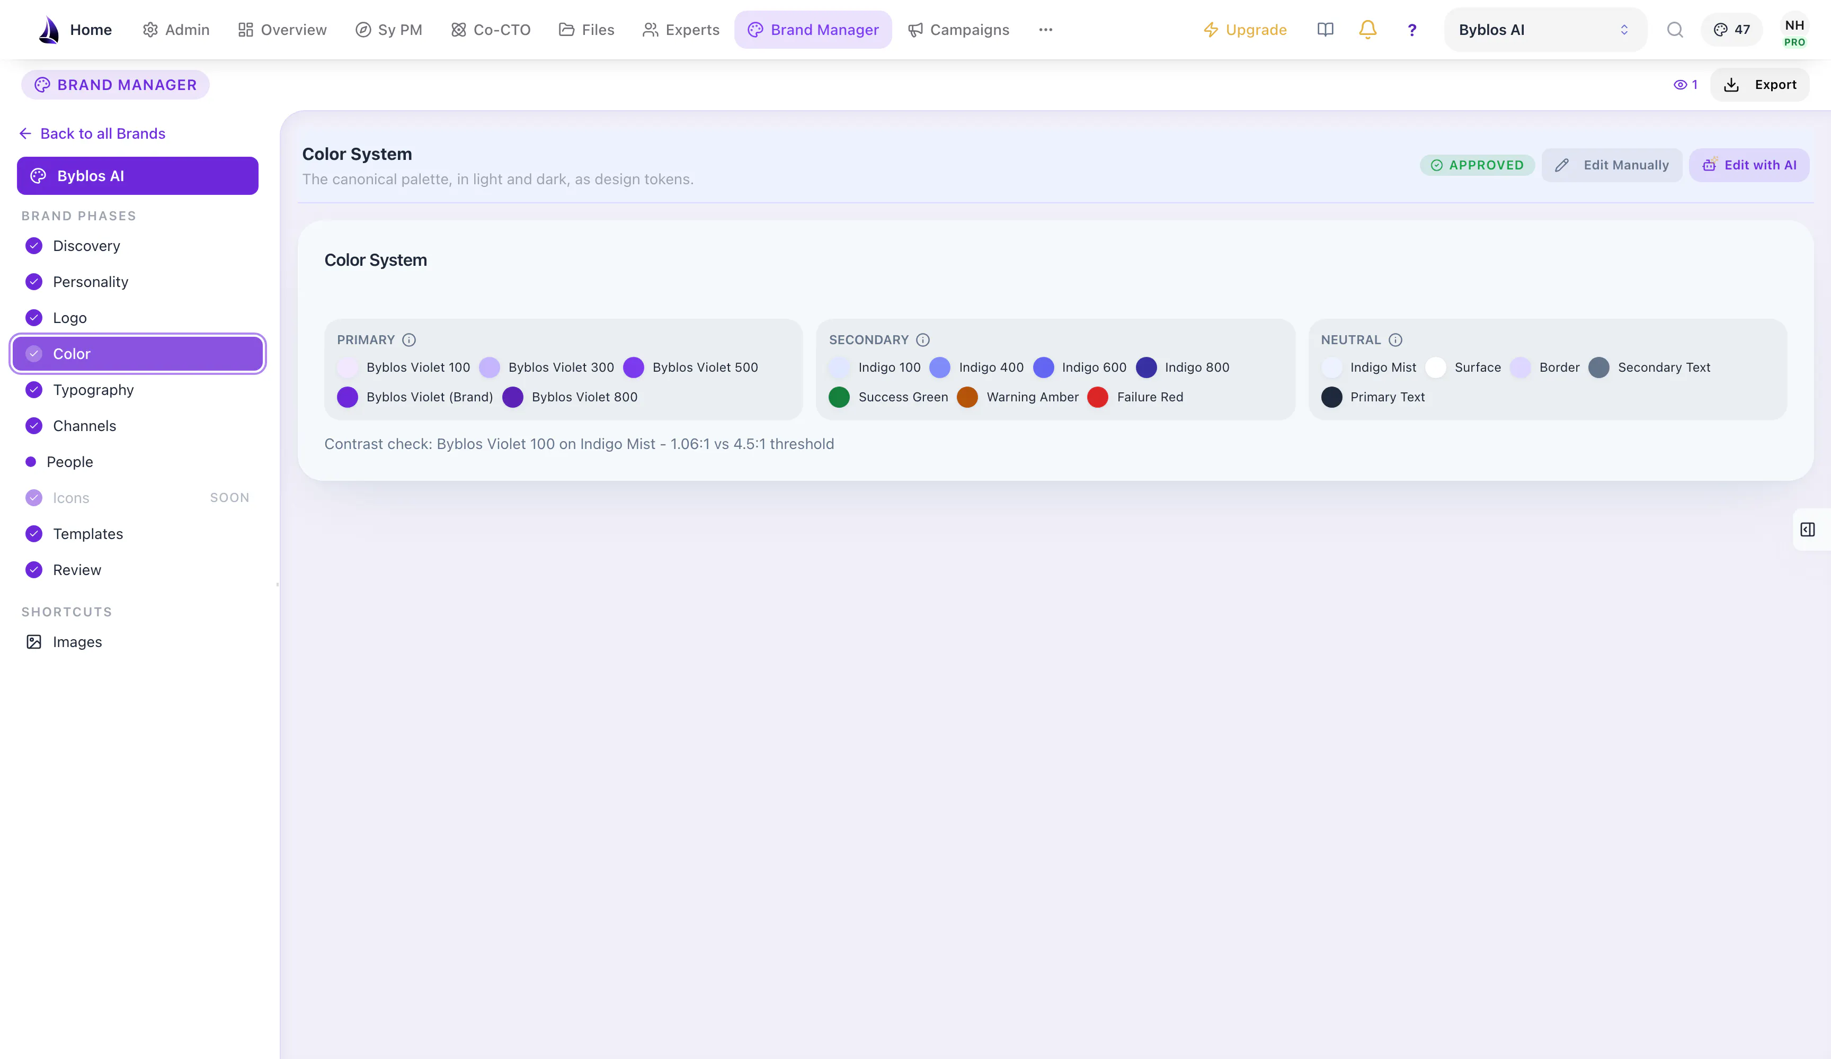
Task: Click the 47 credits palette badge
Action: pos(1731,30)
